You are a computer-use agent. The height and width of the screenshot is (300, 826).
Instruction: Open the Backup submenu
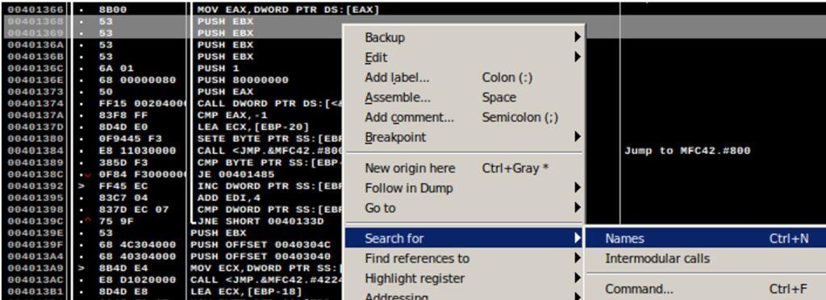point(464,37)
